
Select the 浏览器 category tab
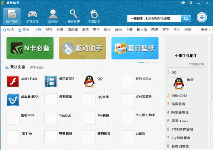tap(72, 29)
